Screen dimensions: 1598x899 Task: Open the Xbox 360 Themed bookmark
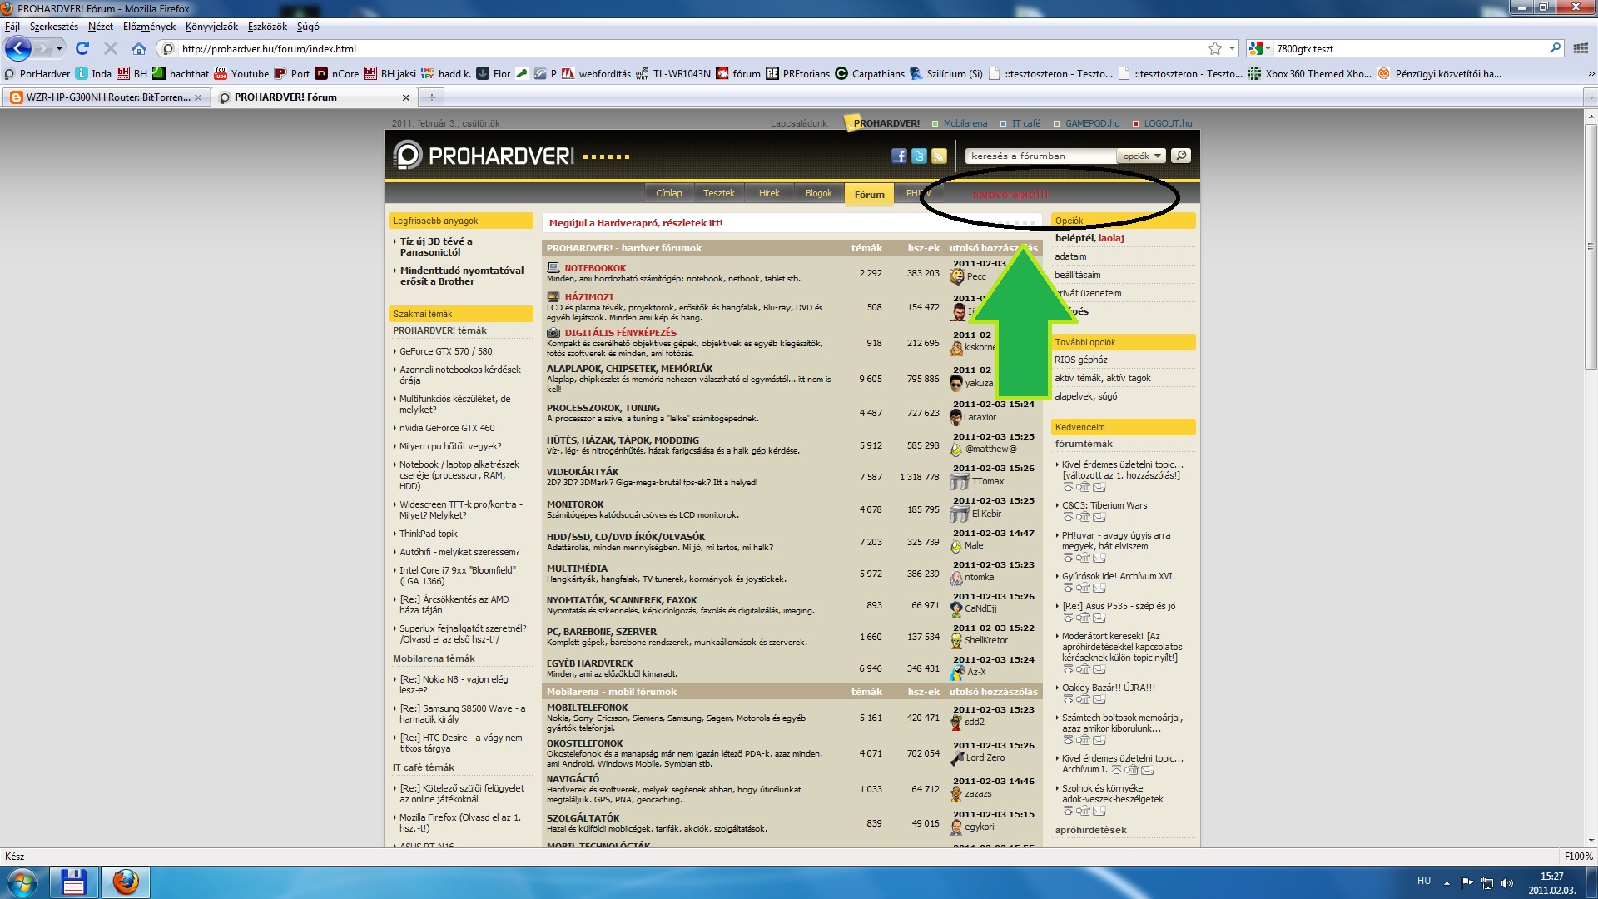[1309, 73]
